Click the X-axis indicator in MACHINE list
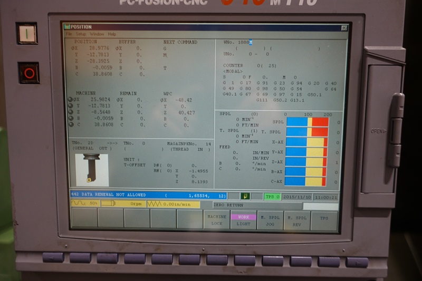Image resolution: width=422 pixels, height=281 pixels. click(70, 99)
